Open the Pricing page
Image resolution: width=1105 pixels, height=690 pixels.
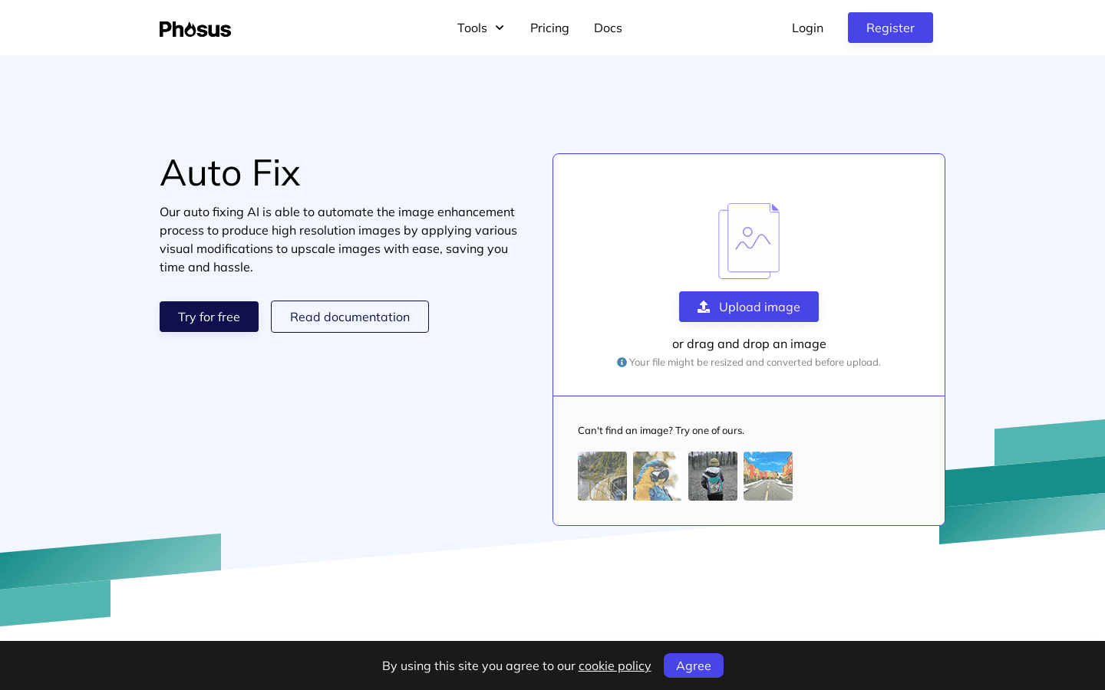point(549,28)
